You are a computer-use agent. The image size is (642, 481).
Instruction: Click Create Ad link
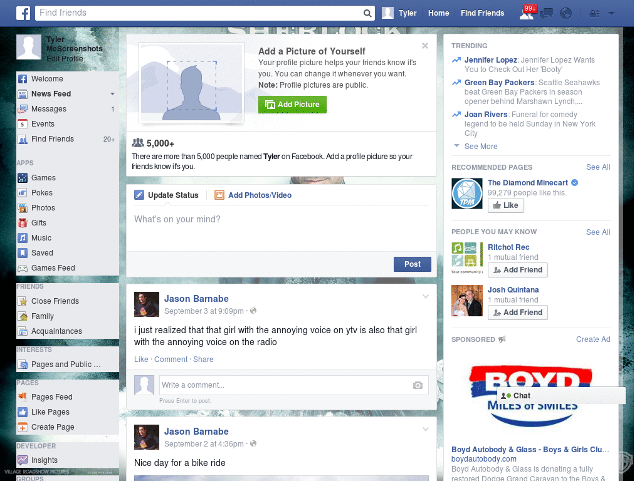click(x=593, y=339)
